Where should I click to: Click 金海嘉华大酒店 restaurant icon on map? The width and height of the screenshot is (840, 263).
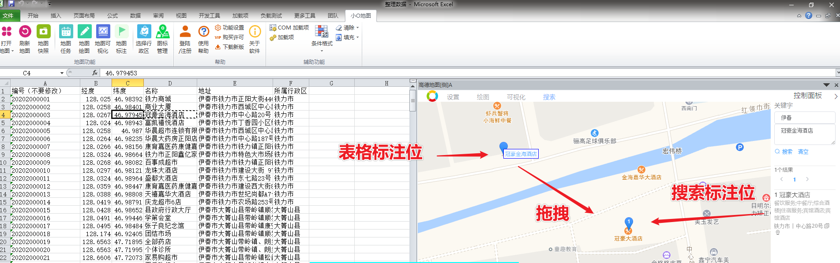pos(641,170)
